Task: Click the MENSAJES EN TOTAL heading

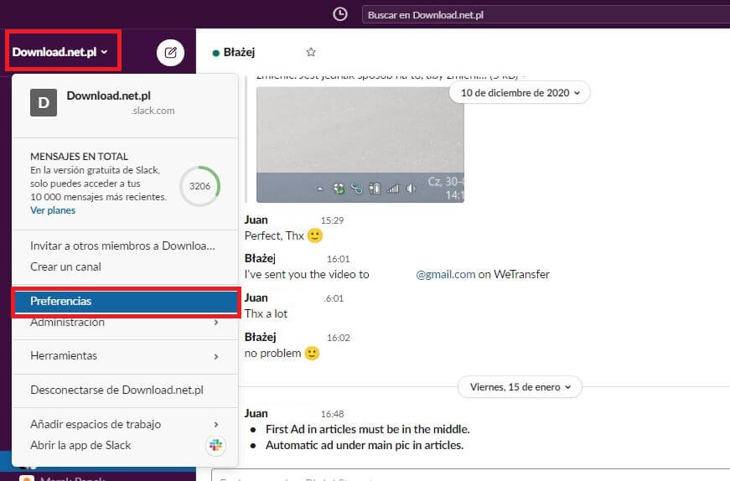Action: click(79, 157)
